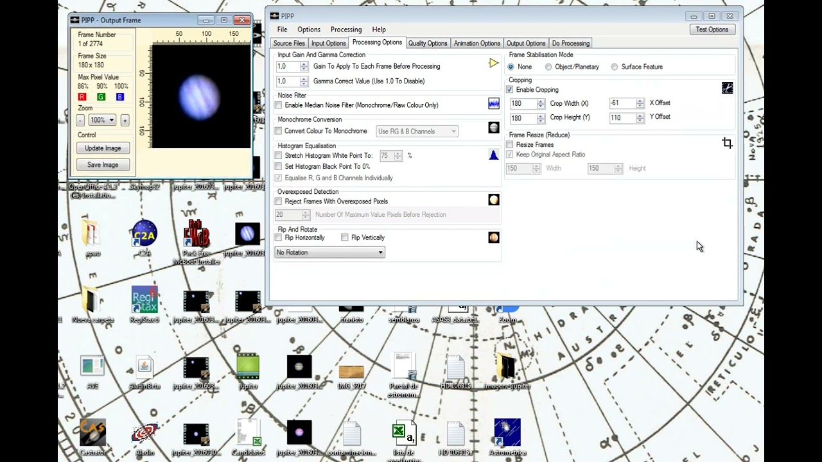This screenshot has height=462, width=822.
Task: Open the Processing menu
Action: (x=346, y=30)
